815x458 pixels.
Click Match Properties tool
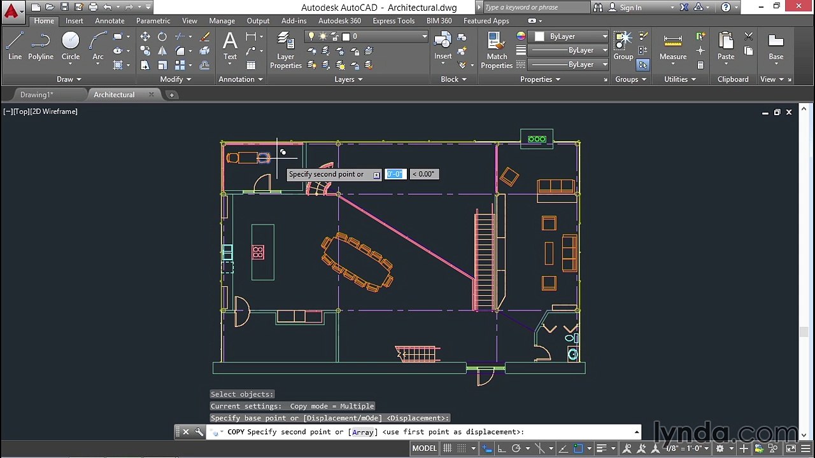coord(497,51)
